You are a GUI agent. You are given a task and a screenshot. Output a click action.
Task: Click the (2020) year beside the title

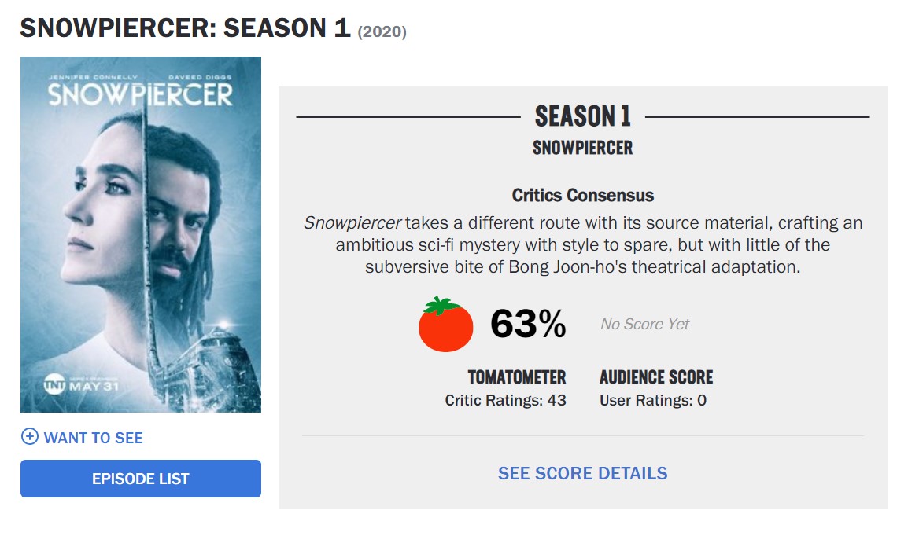382,32
